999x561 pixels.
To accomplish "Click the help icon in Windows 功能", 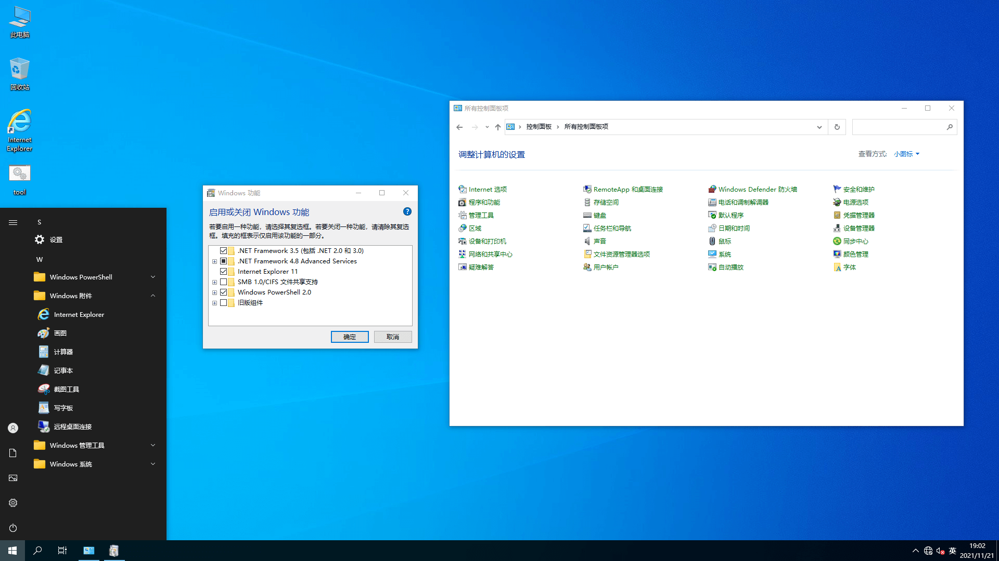I will pos(407,212).
